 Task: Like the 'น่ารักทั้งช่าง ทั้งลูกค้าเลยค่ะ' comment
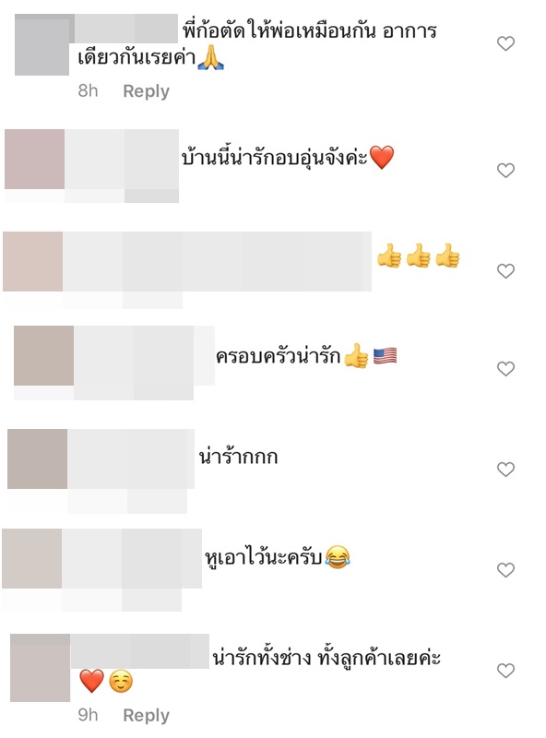(x=505, y=671)
